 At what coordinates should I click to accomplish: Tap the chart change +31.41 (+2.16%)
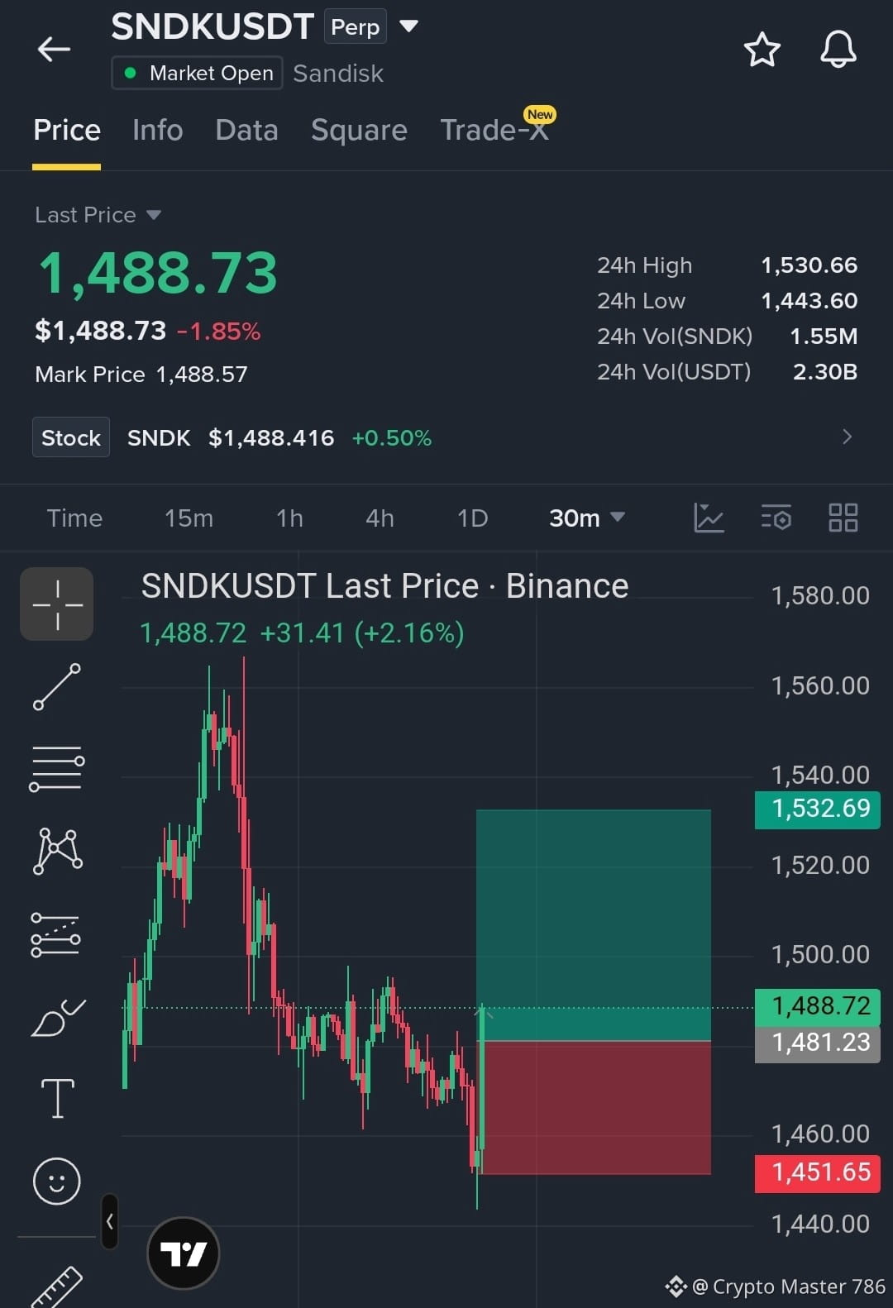362,633
